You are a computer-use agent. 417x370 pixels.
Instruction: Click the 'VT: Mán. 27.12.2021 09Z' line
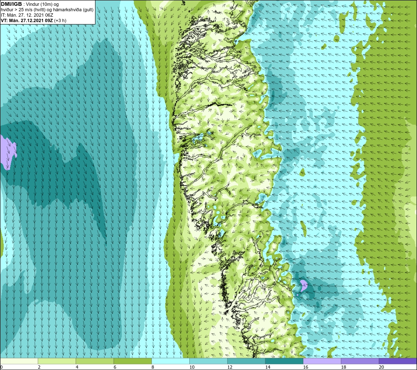pos(27,20)
